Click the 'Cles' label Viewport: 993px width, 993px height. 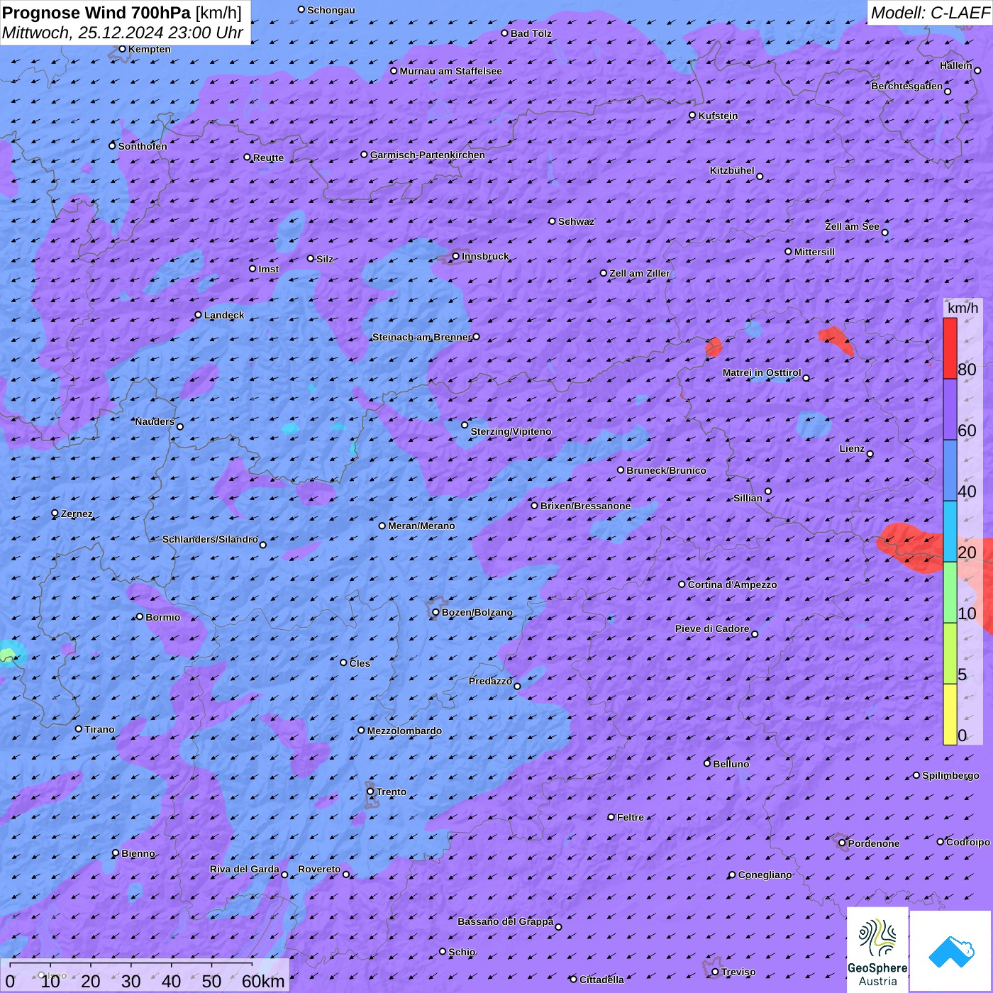(x=360, y=663)
